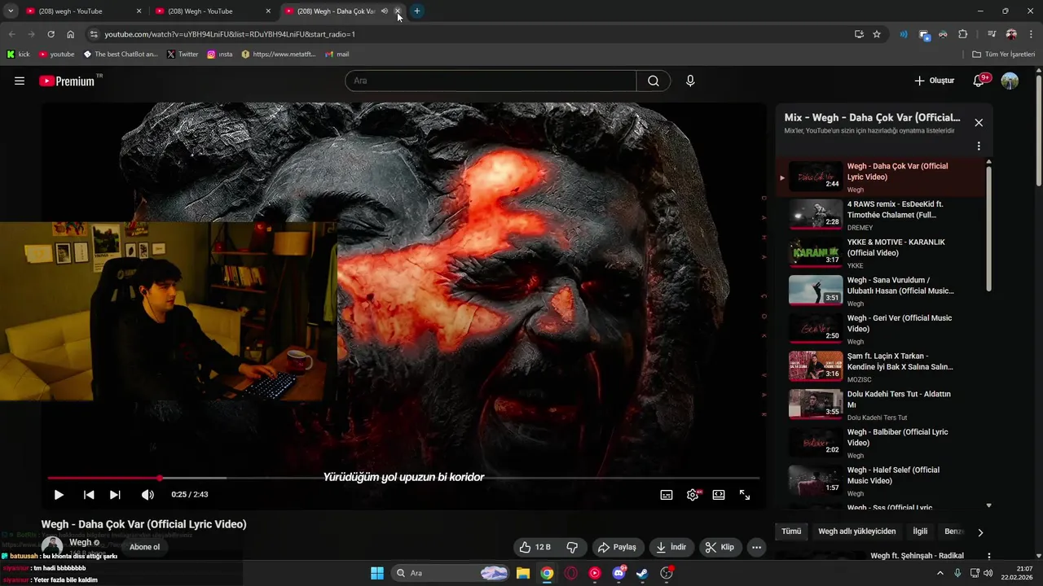Image resolution: width=1043 pixels, height=586 pixels.
Task: Open the notifications bell
Action: pyautogui.click(x=979, y=81)
